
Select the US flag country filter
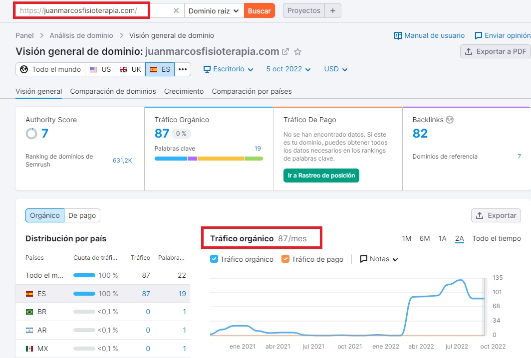pyautogui.click(x=100, y=69)
